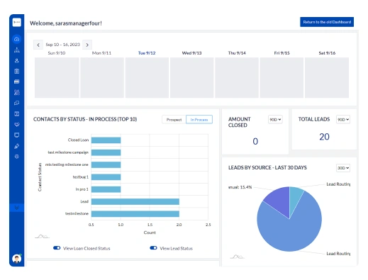Open the clipboard icon in sidebar
The width and height of the screenshot is (368, 280).
16,71
